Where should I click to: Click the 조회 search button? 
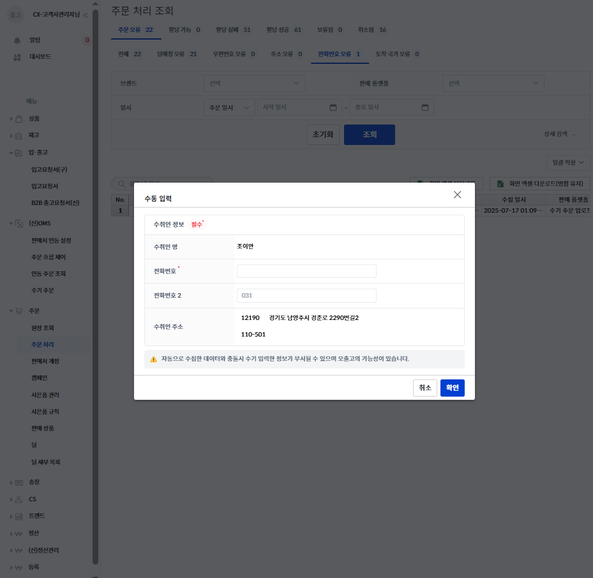pyautogui.click(x=370, y=135)
